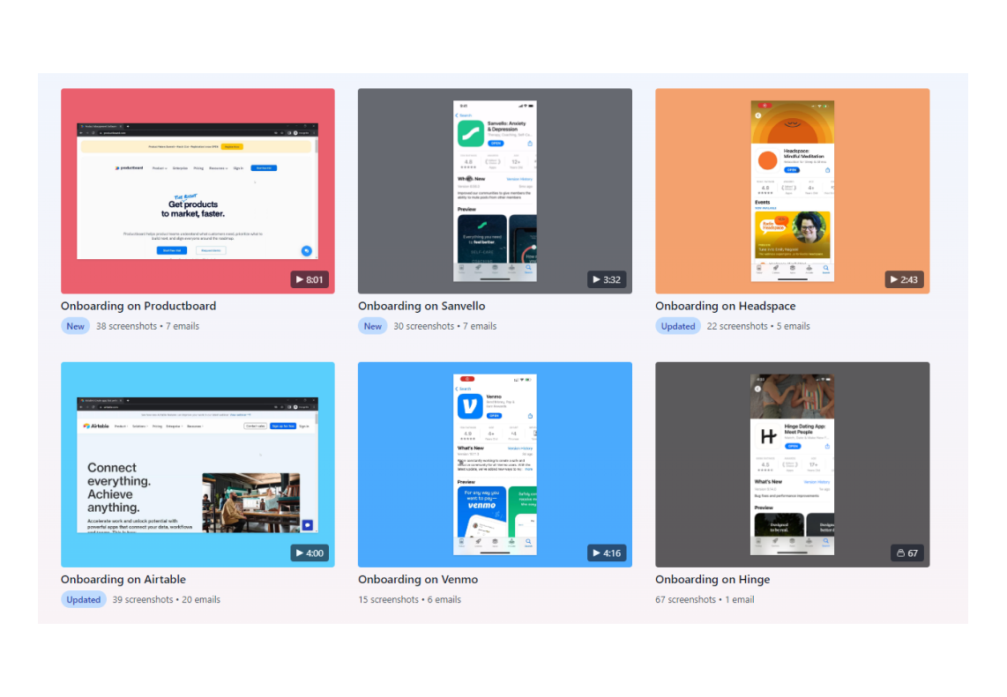
Task: Click the 'Onboarding on Venmo' title
Action: pos(418,580)
